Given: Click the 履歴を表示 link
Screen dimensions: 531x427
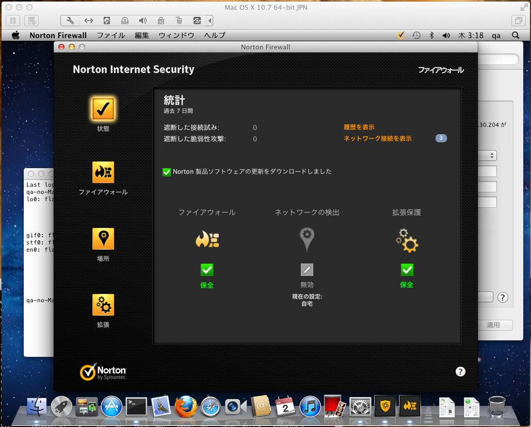Looking at the screenshot, I should [359, 127].
